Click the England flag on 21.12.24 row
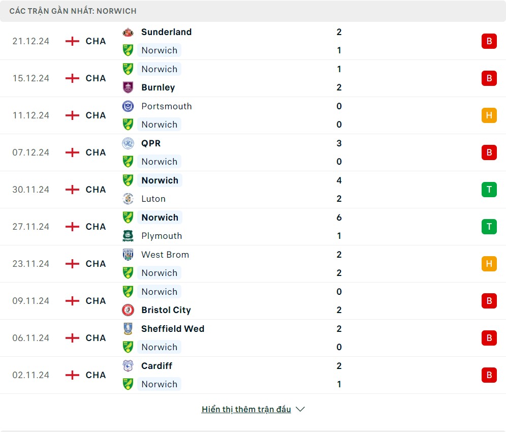The height and width of the screenshot is (432, 506). pos(73,41)
